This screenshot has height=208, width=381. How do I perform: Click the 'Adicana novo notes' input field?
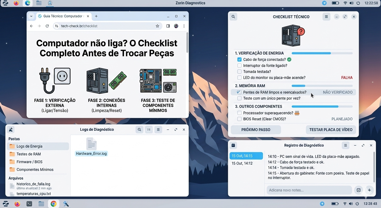point(308,190)
